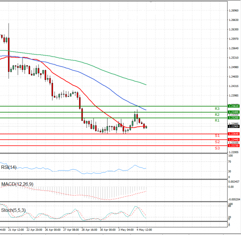Click the R2 resistance label

tap(217, 115)
